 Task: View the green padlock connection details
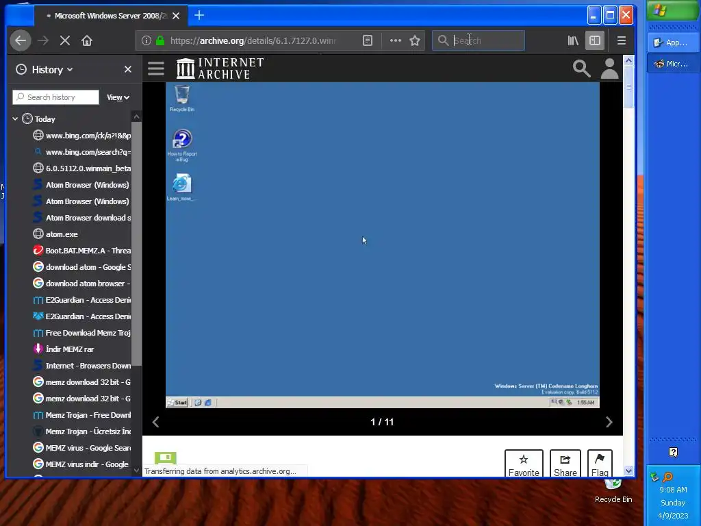160,40
